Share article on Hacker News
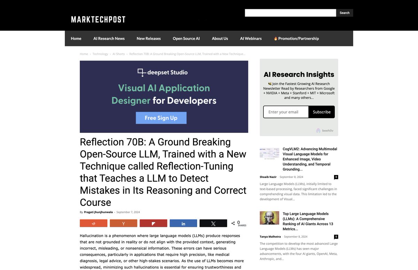 [x=123, y=223]
